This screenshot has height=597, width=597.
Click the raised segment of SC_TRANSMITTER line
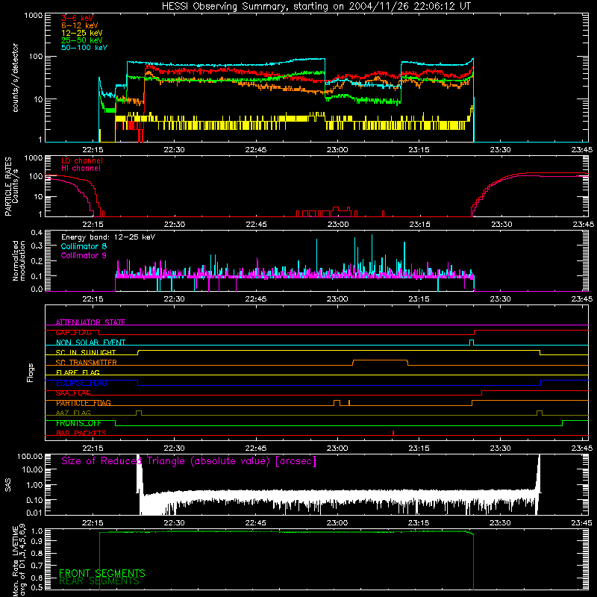pyautogui.click(x=381, y=360)
